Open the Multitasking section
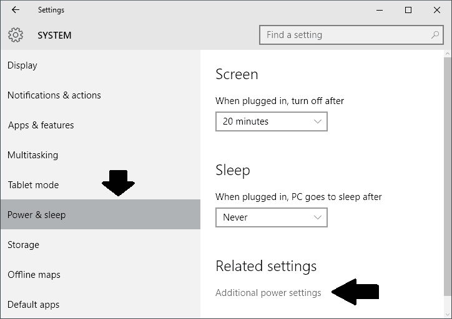The image size is (452, 319). tap(32, 155)
